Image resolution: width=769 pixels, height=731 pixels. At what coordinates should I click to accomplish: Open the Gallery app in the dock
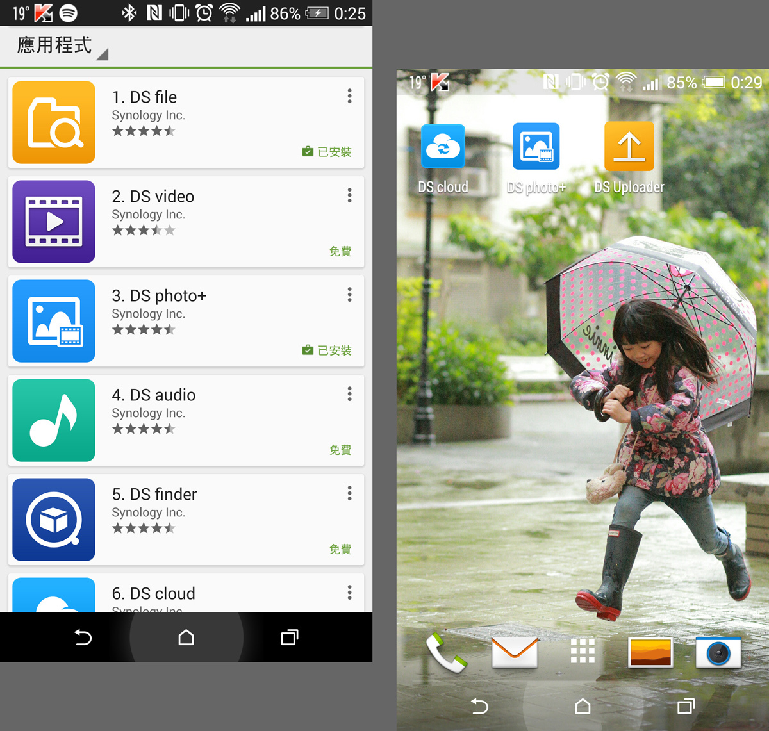pyautogui.click(x=650, y=653)
